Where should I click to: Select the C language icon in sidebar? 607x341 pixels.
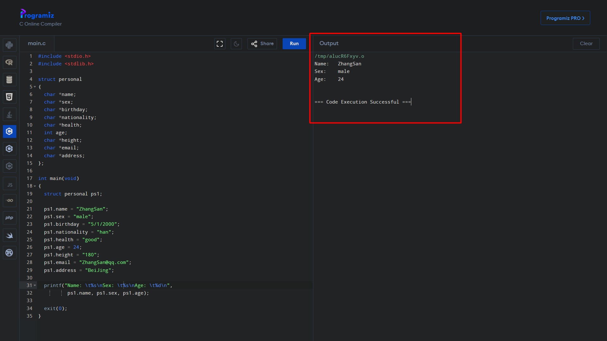(x=9, y=132)
